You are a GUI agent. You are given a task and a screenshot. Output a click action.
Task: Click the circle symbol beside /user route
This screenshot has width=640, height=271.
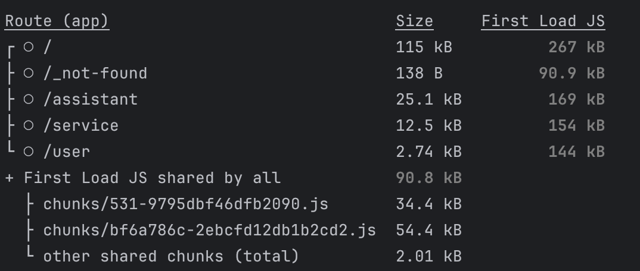coord(29,152)
